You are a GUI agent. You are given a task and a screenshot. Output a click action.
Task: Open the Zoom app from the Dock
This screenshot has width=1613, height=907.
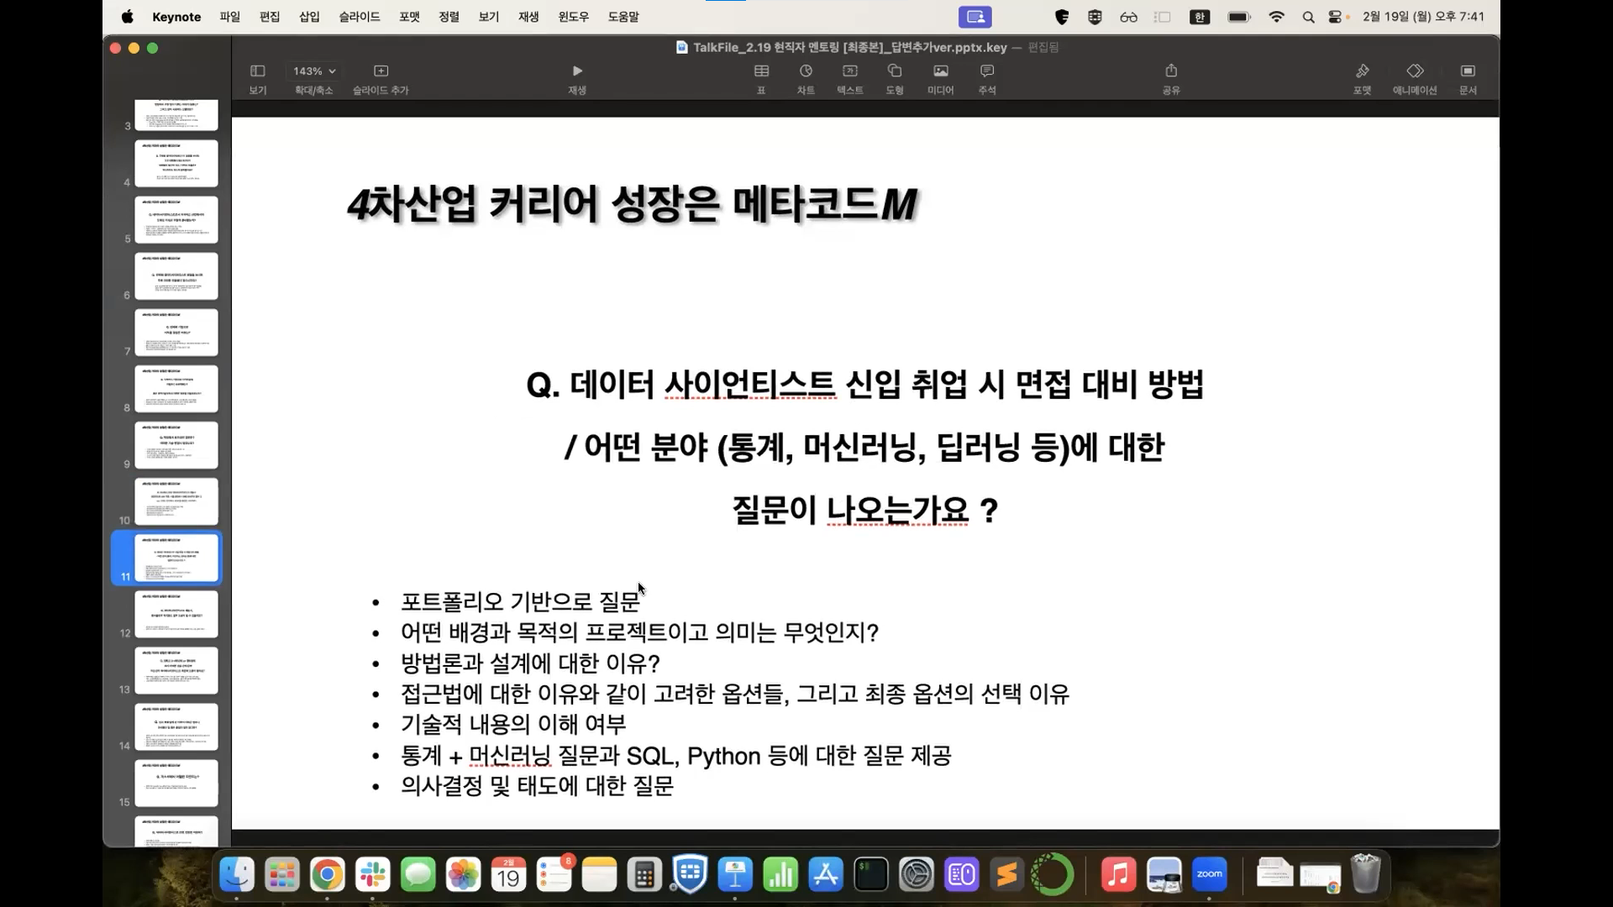(1209, 875)
